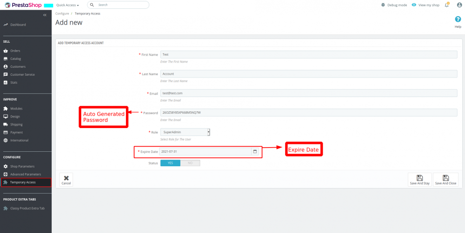Click the Expire Date input field
The width and height of the screenshot is (465, 233).
point(205,152)
